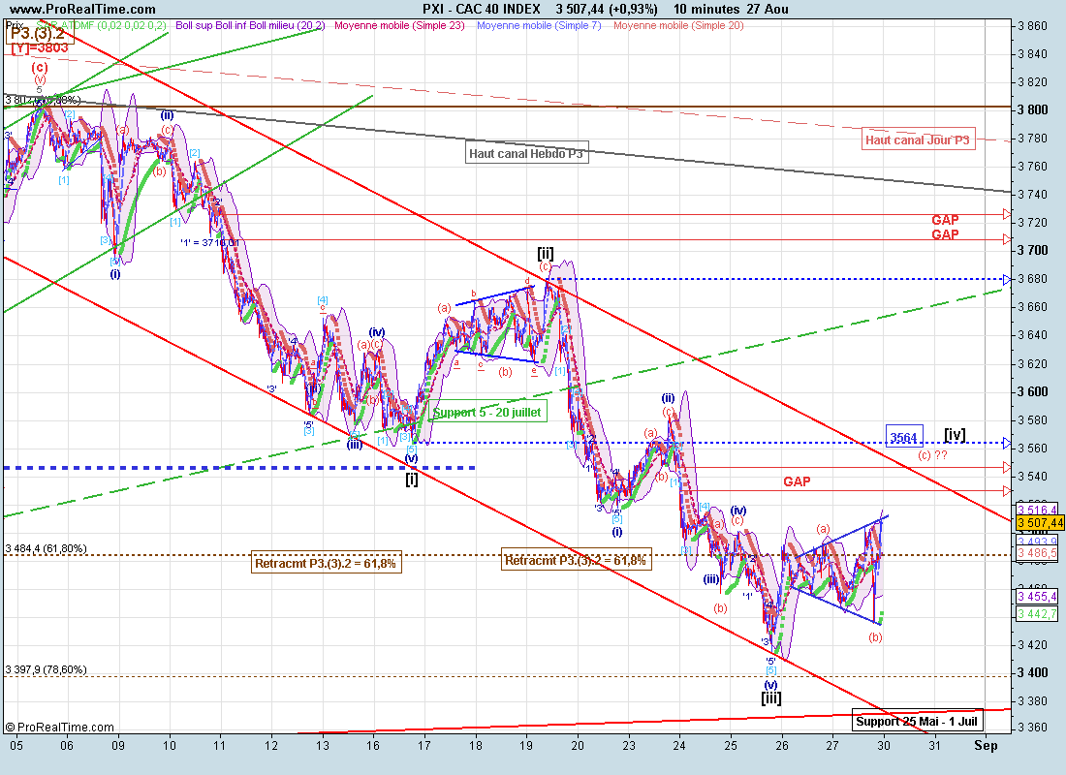Screen dimensions: 1066x775
Task: Click the blue arrow marker beside [iv]
Action: pyautogui.click(x=1007, y=445)
